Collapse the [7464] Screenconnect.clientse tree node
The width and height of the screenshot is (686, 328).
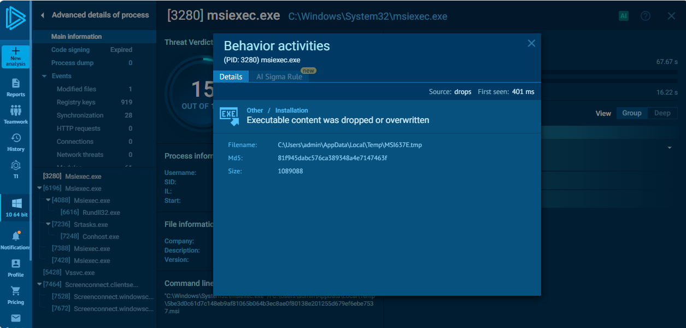click(39, 284)
